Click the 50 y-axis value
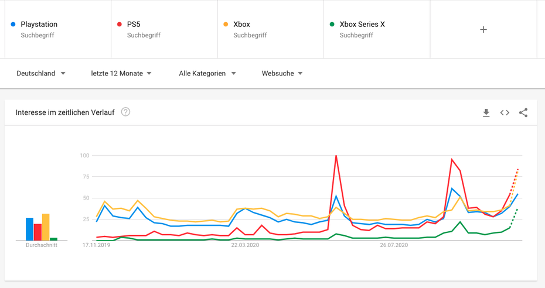This screenshot has height=288, width=545. click(x=86, y=198)
